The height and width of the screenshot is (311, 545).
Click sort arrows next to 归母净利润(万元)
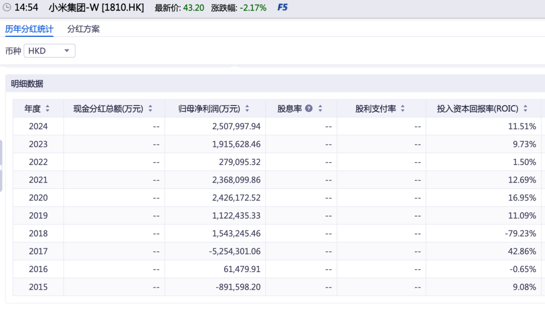coord(246,109)
